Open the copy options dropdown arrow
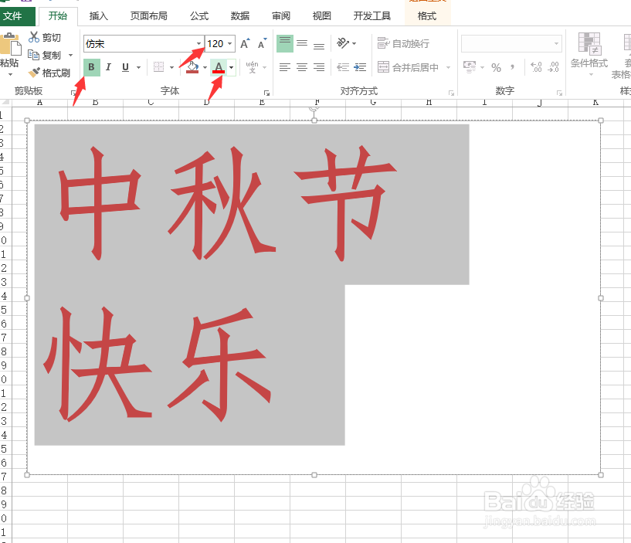This screenshot has height=543, width=631. tap(71, 55)
